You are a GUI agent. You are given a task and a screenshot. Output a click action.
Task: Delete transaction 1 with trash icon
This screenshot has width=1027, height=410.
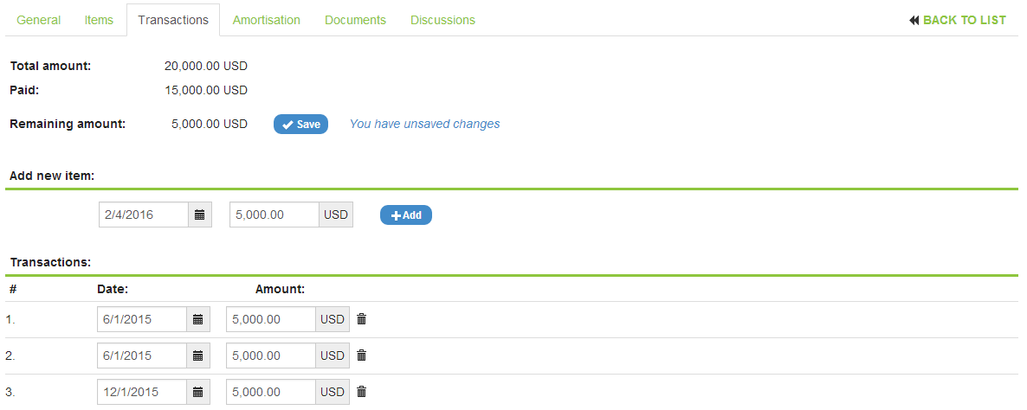(362, 319)
